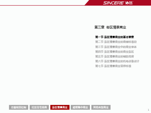Image resolution: width=151 pixels, height=113 pixels.
Task: Open section 第一节 街区情景商业的基本要素
Action: coord(114,37)
